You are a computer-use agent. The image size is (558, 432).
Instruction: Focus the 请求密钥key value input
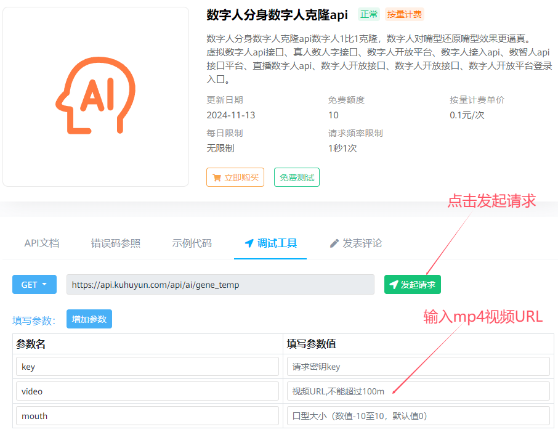click(x=418, y=367)
